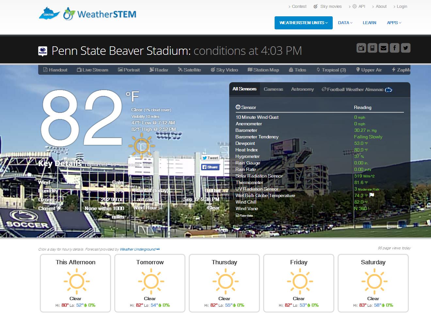Click the Heat Index sensor row
The height and width of the screenshot is (323, 431).
click(x=320, y=150)
